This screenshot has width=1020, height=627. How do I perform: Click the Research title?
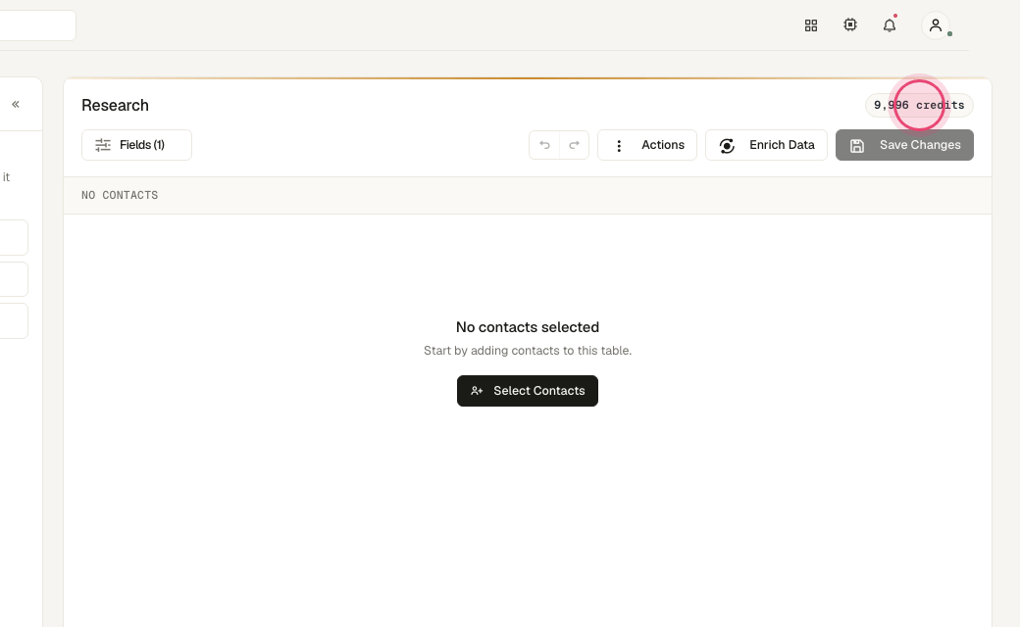115,105
